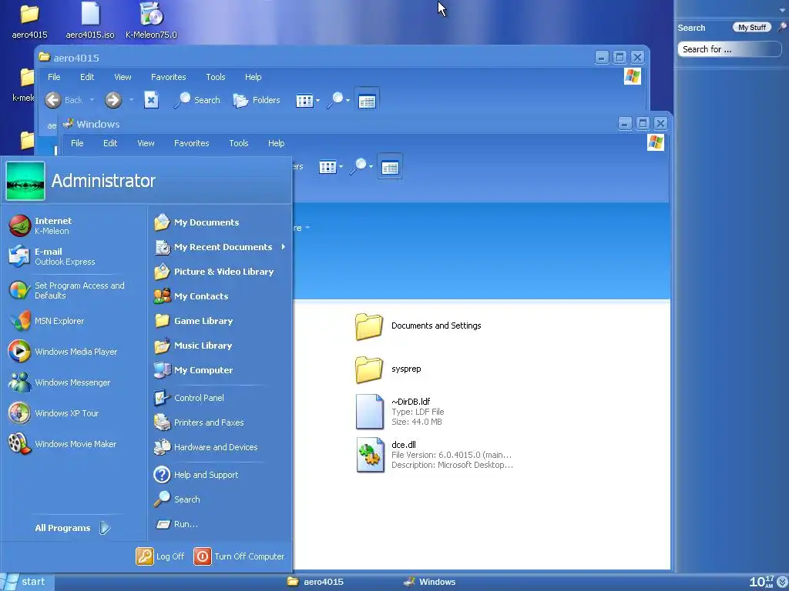Click the Administrator user picture
This screenshot has width=789, height=591.
point(25,181)
